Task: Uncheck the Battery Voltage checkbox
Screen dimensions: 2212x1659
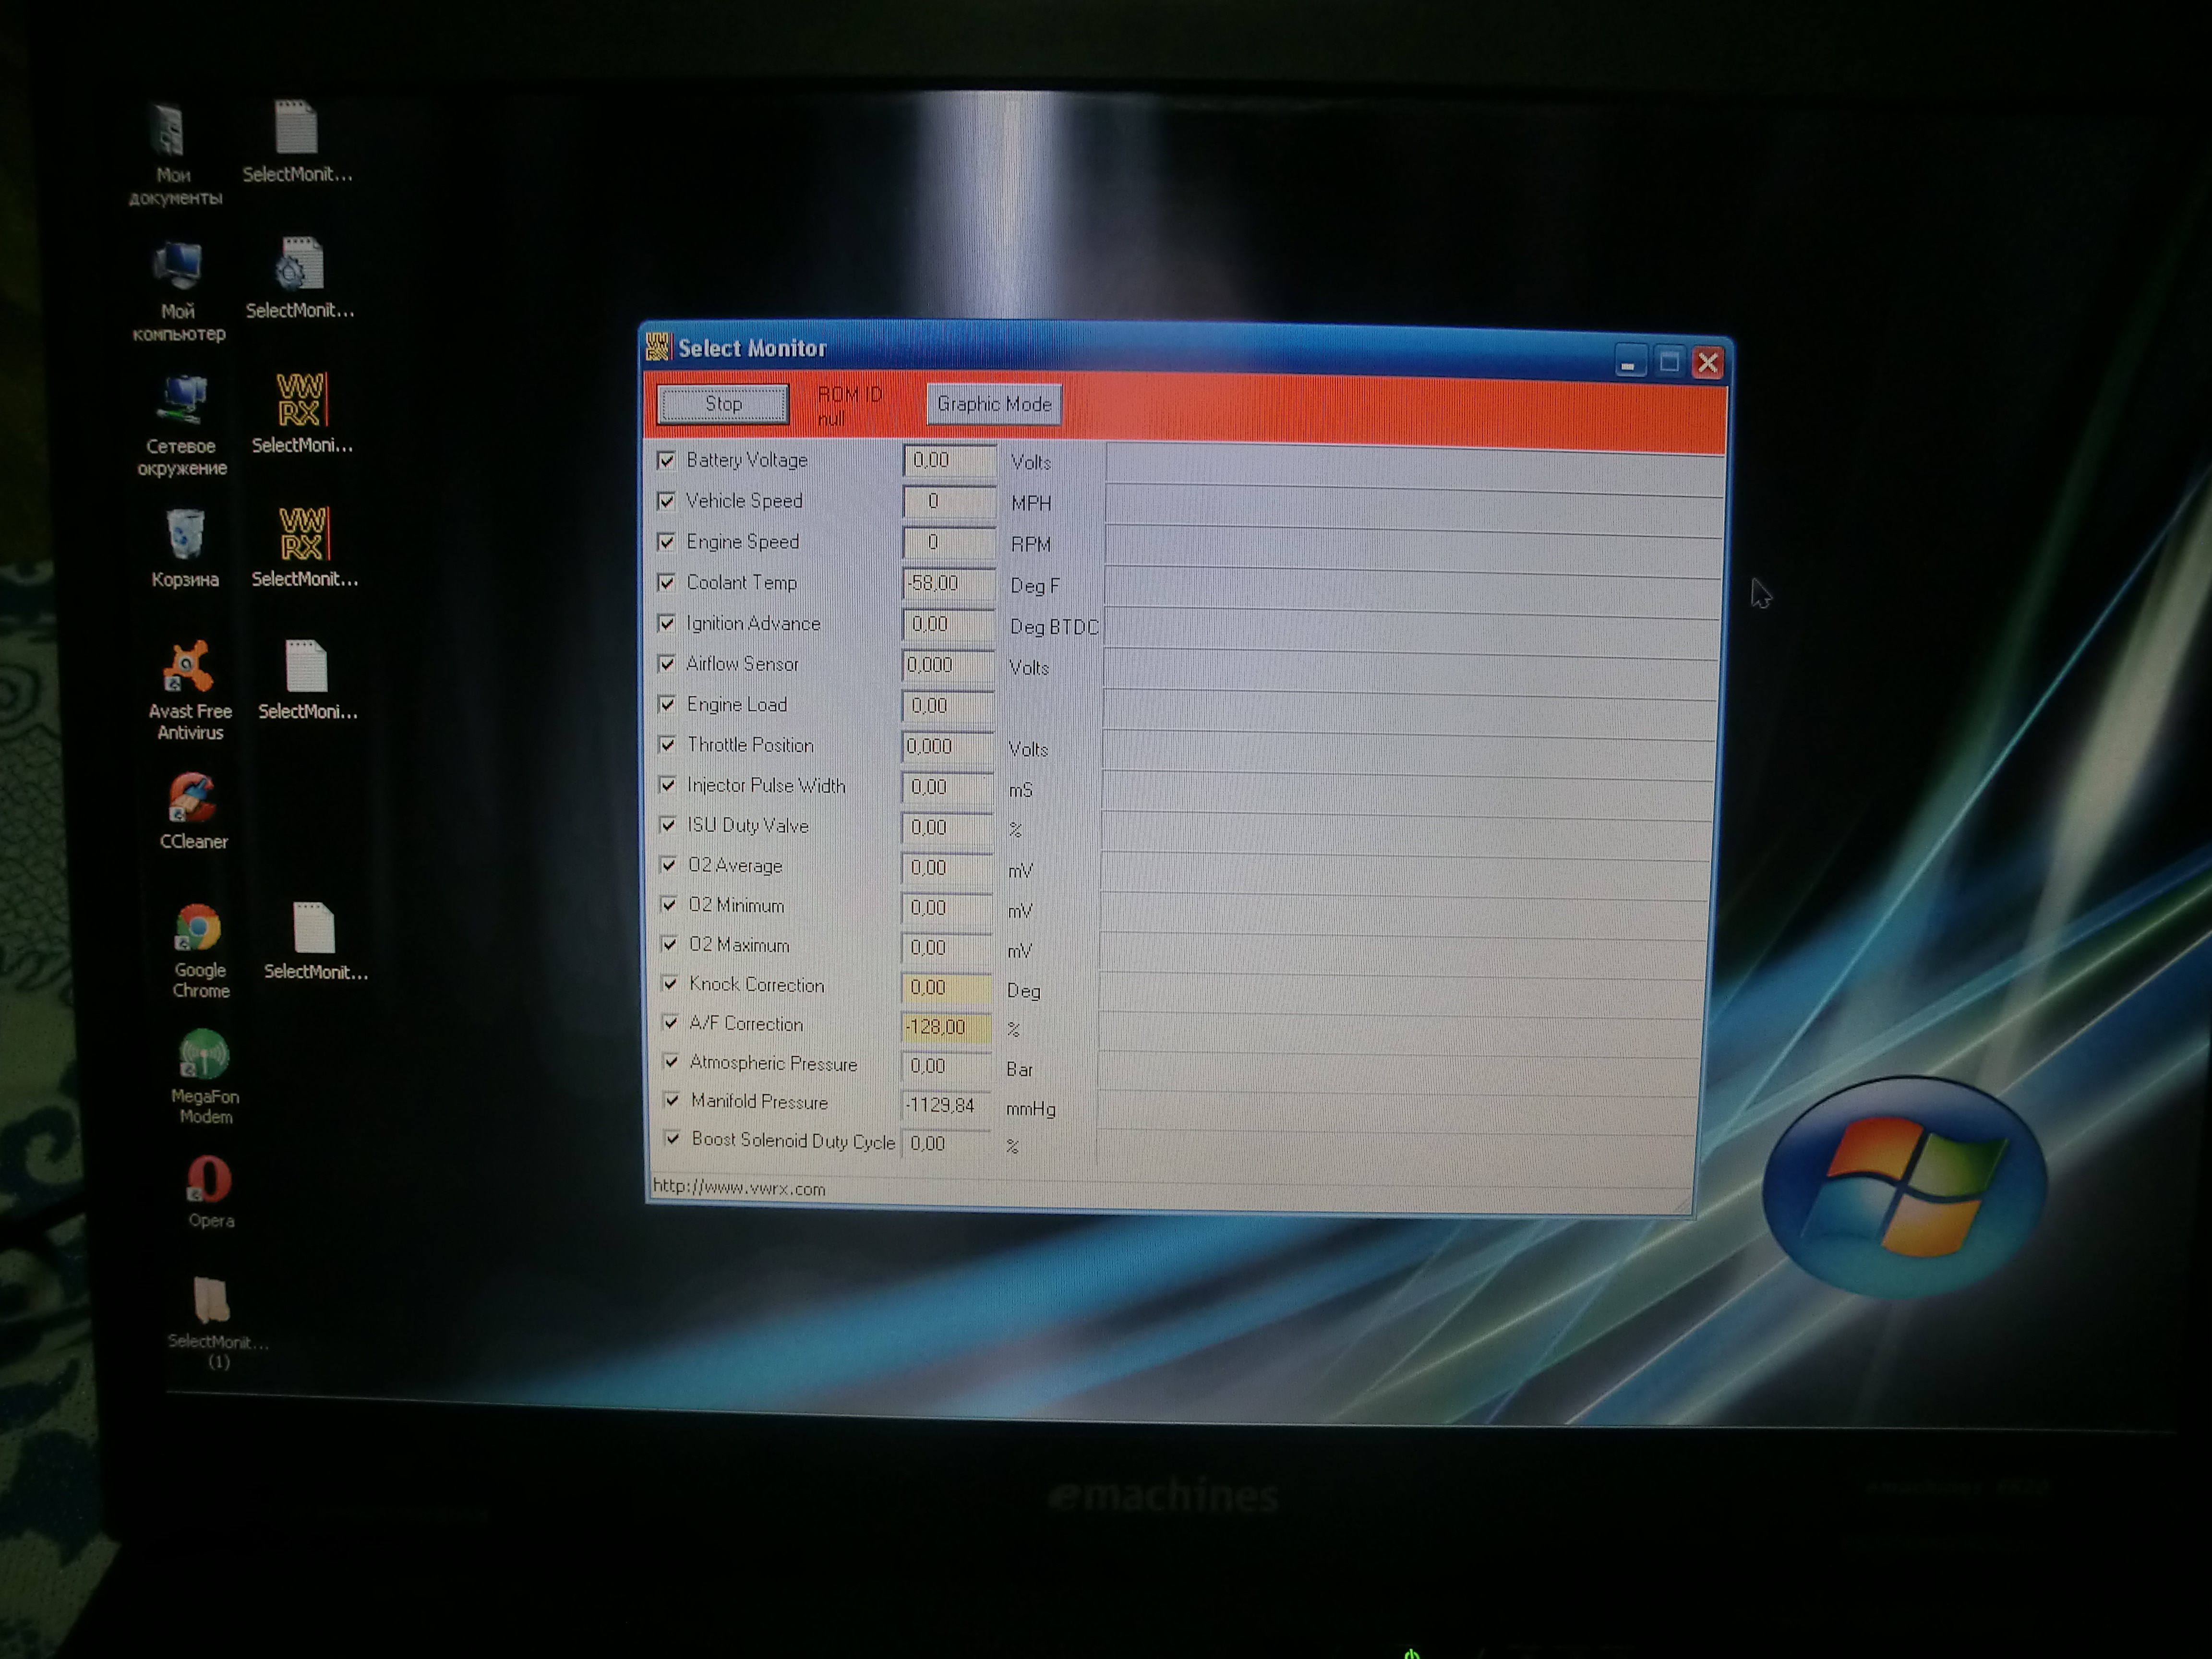Action: [x=666, y=460]
